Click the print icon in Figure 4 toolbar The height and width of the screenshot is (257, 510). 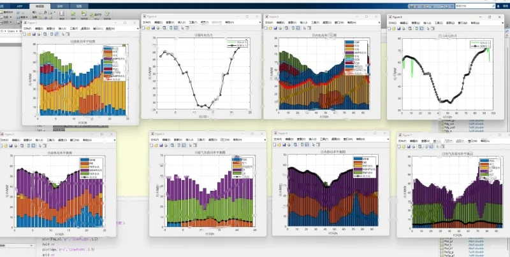158,28
